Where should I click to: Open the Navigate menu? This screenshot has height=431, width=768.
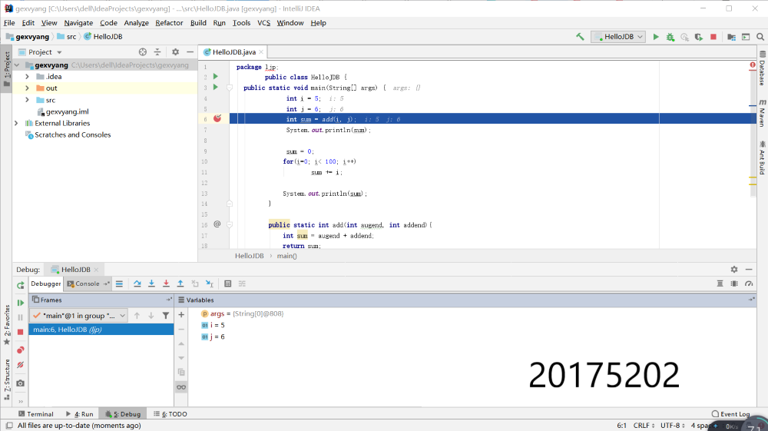(78, 23)
